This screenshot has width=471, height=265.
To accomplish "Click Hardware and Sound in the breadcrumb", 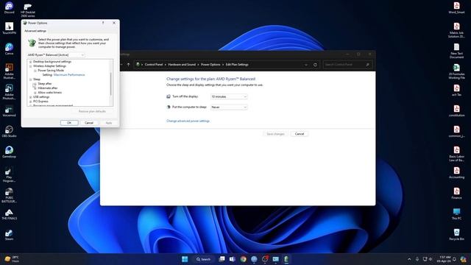I will point(182,65).
